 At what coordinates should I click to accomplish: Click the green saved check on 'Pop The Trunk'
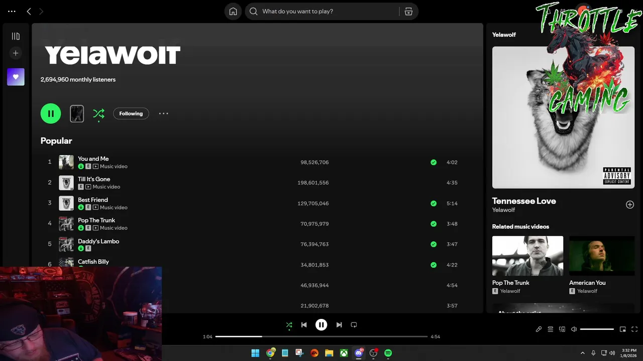click(434, 224)
